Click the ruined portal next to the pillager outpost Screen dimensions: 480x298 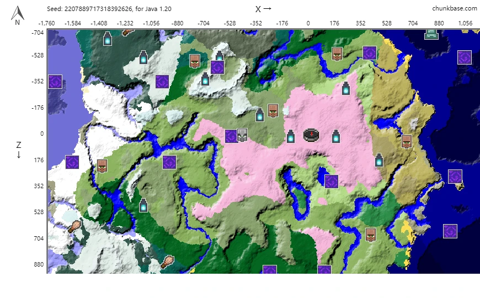tap(231, 136)
